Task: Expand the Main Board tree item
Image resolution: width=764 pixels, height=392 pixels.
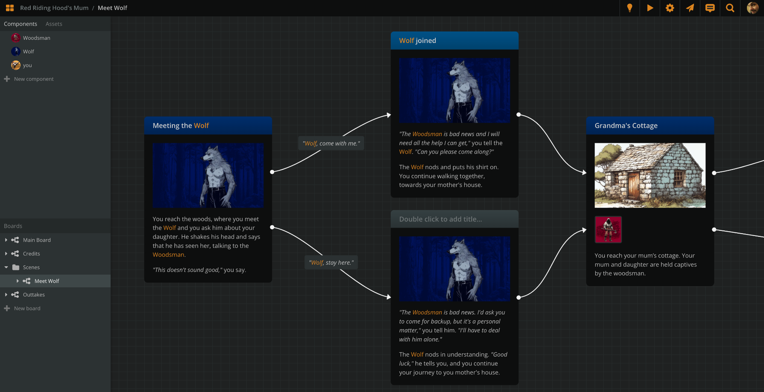Action: click(6, 240)
